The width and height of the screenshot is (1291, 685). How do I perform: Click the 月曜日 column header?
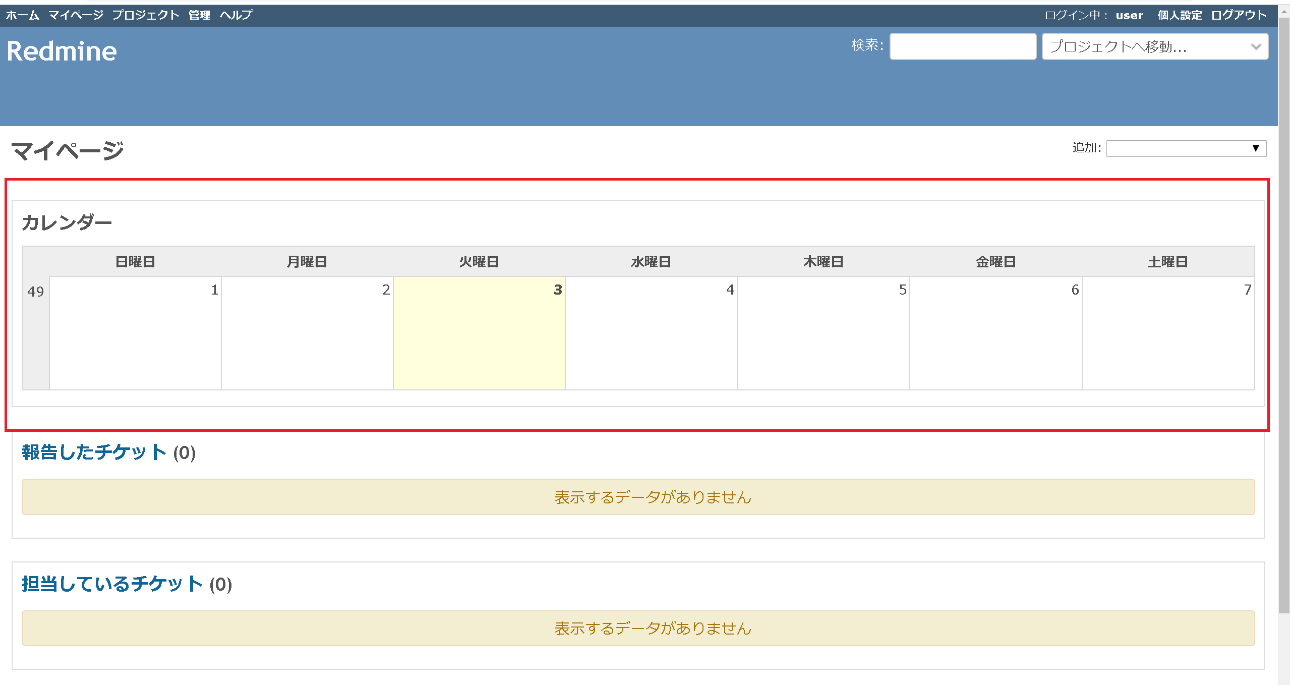307,262
